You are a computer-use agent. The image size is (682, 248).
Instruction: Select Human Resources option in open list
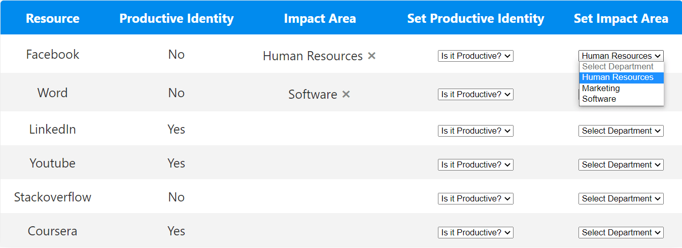click(618, 77)
